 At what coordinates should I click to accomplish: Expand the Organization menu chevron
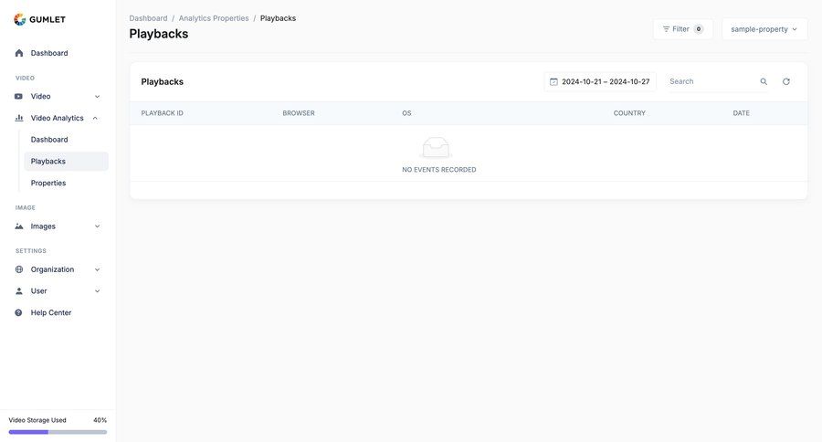(97, 269)
